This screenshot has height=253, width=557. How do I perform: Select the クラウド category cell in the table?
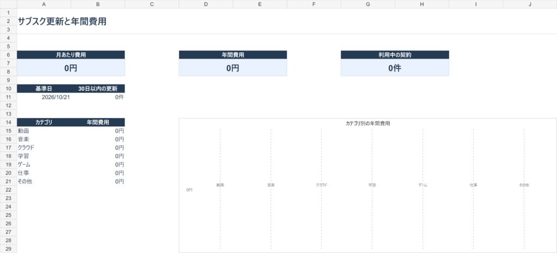point(44,148)
